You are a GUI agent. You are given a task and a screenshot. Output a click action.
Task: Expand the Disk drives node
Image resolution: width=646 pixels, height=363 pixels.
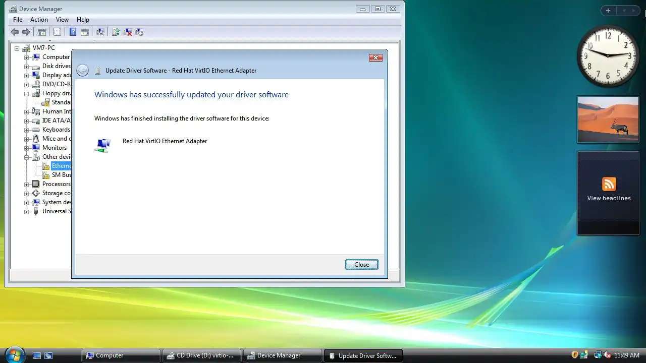pyautogui.click(x=26, y=67)
